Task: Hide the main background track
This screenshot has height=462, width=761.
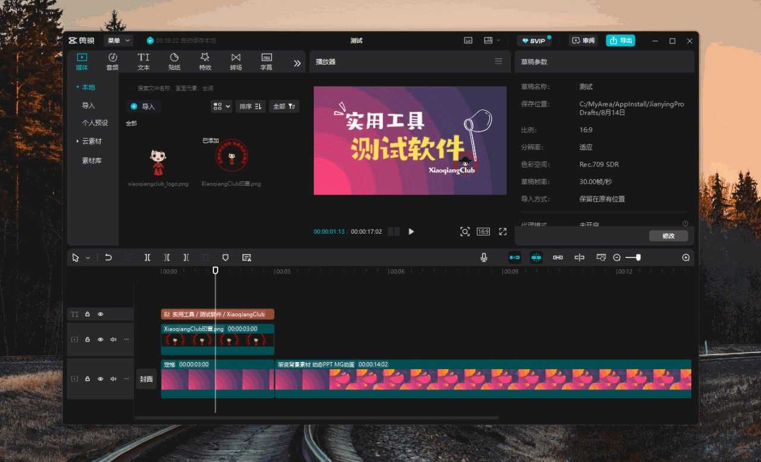Action: (100, 379)
